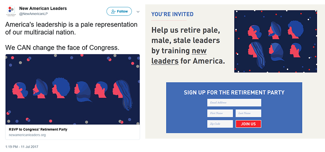Open the @NewAmericanLP handle

coord(33,14)
